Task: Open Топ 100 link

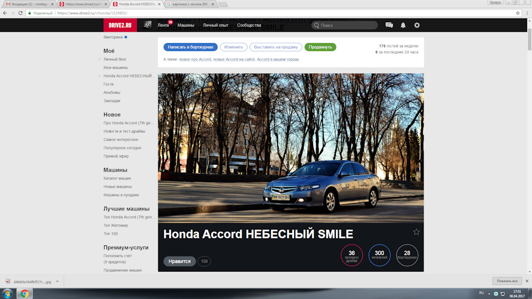Action: point(111,234)
